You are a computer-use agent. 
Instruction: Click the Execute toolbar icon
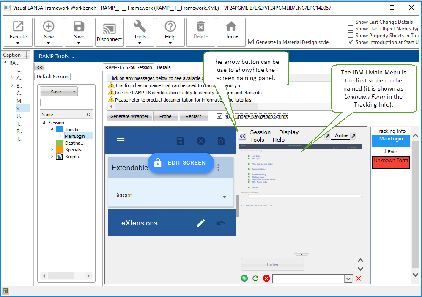tap(18, 26)
